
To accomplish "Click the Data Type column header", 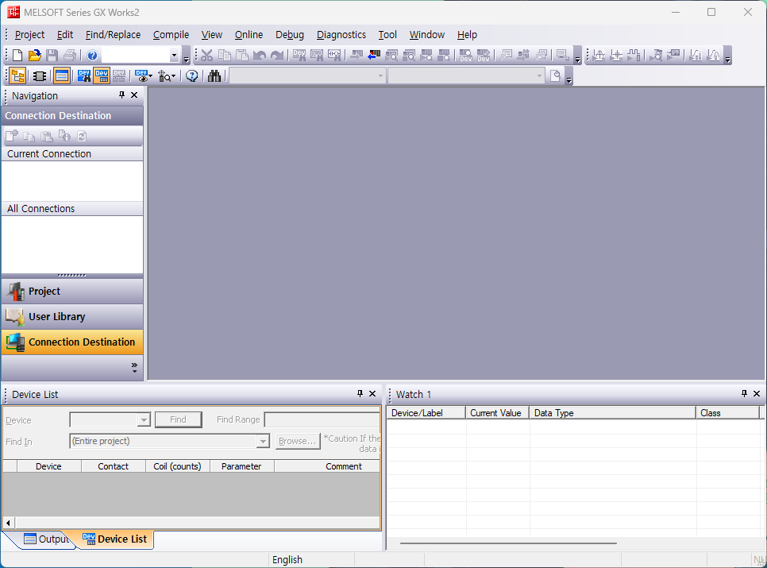I will (612, 413).
